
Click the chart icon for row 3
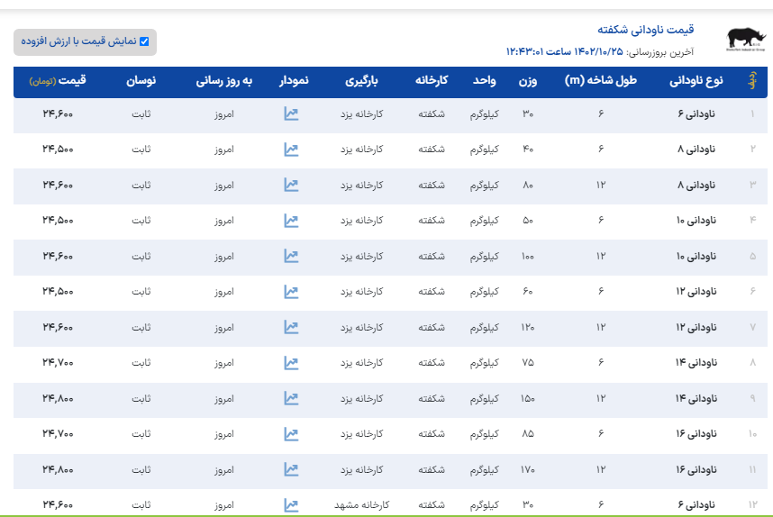291,186
